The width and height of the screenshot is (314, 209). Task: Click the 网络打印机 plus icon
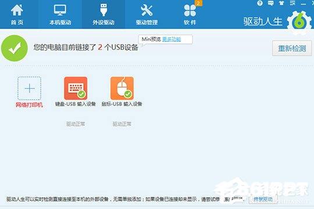tap(29, 88)
